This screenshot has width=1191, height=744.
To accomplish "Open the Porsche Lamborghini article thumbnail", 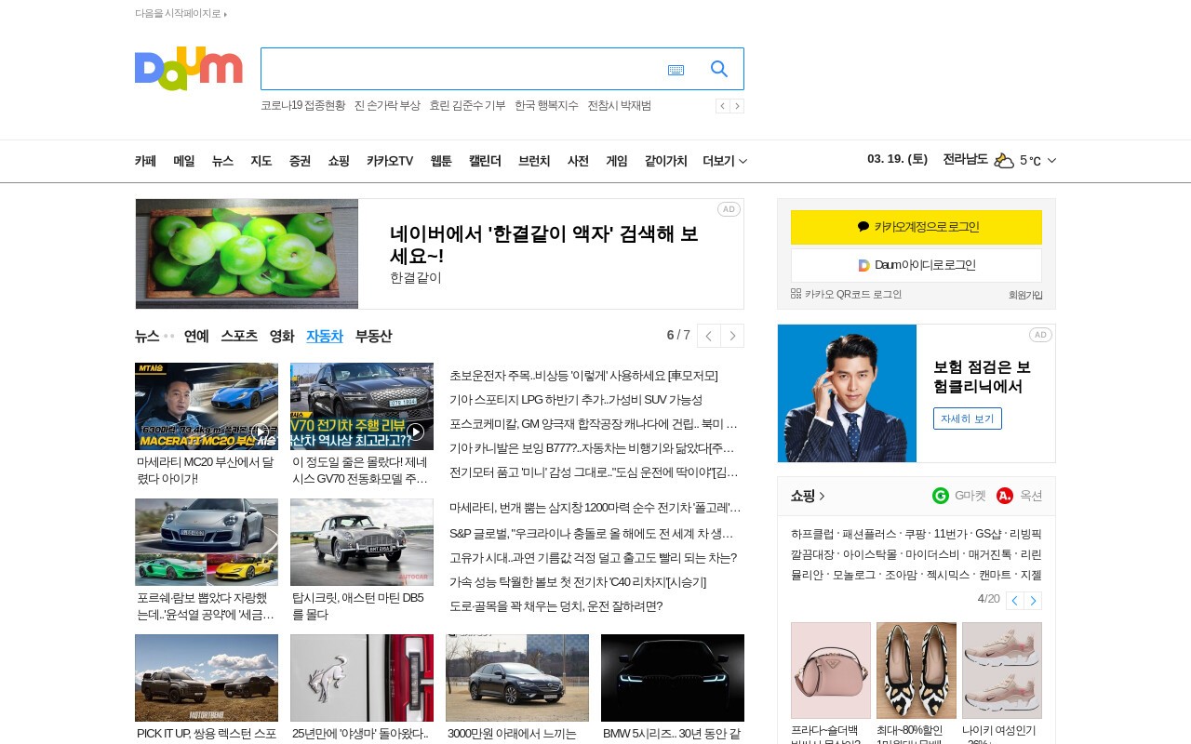I will point(207,542).
